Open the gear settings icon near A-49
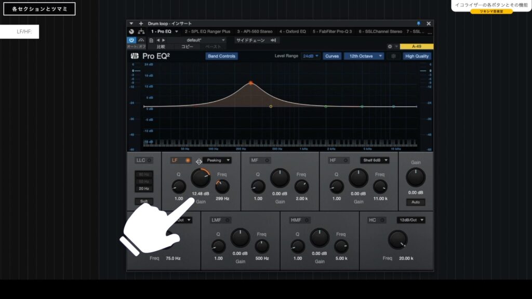 pyautogui.click(x=390, y=46)
